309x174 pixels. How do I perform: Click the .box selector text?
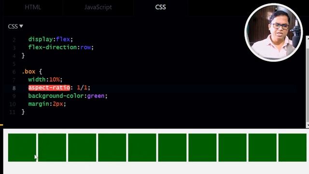[x=29, y=72]
